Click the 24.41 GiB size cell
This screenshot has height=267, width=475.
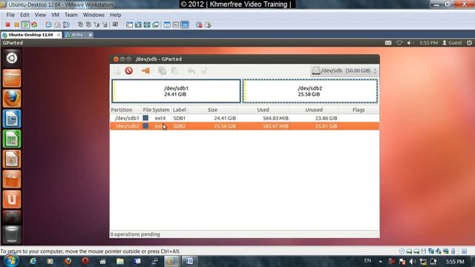(225, 118)
